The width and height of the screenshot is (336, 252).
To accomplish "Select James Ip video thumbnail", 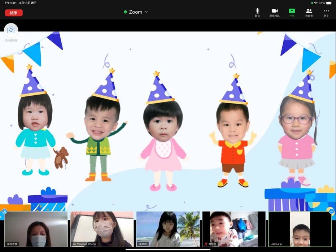I will tap(300, 229).
